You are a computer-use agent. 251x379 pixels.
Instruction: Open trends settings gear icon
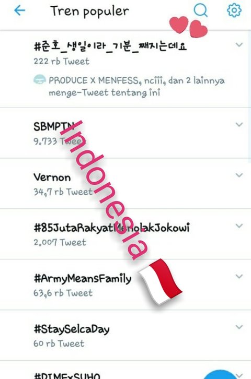point(234,10)
